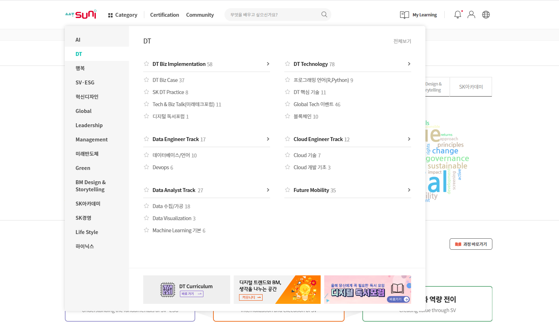
Task: Open My Learning book icon
Action: [404, 15]
